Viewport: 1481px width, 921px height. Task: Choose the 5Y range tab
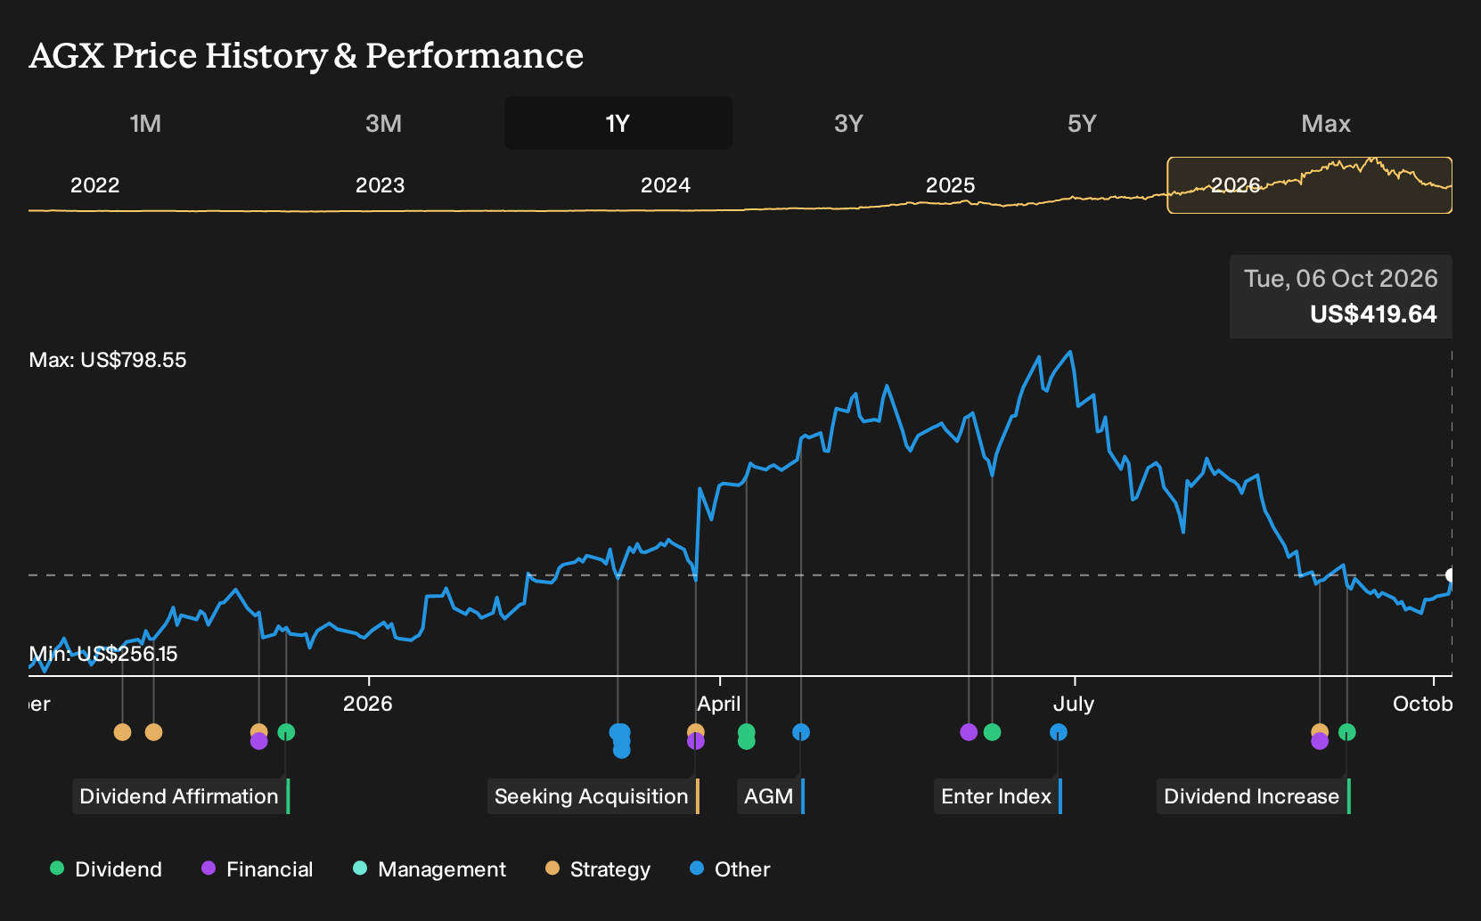coord(1082,123)
